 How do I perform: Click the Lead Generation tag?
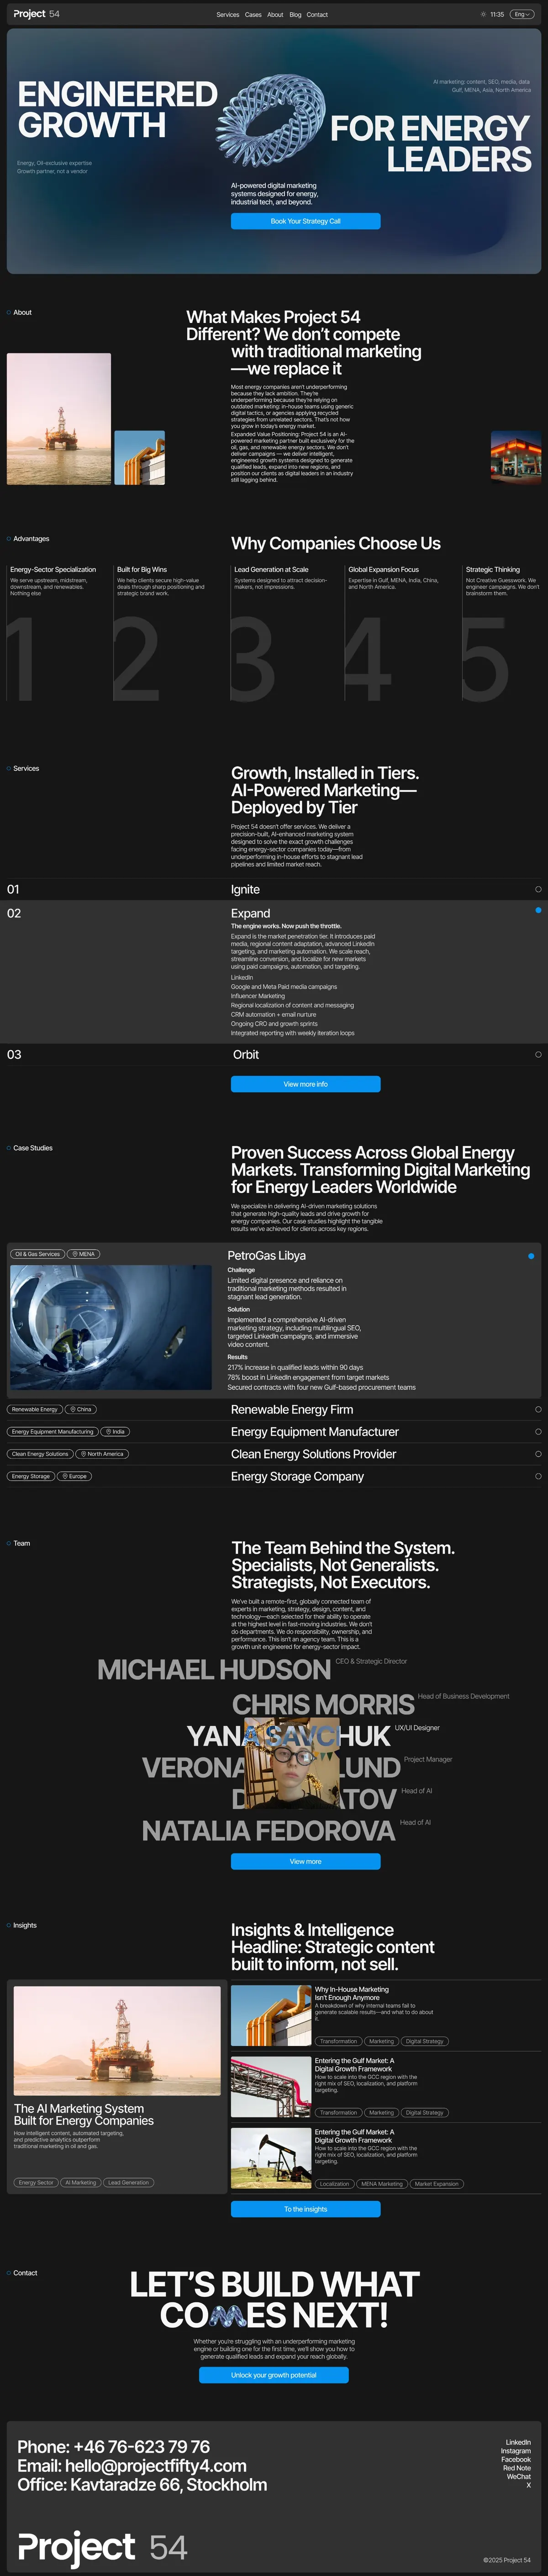coord(128,2183)
